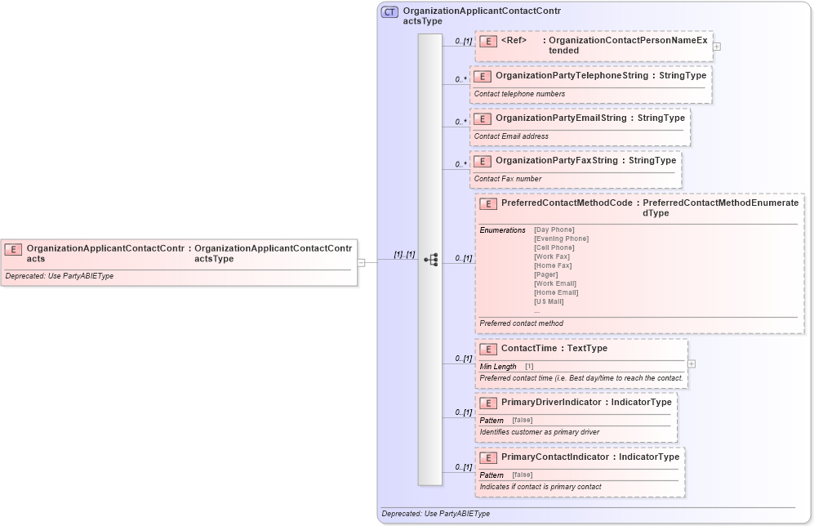Expand the <Ref> element with its plus button
This screenshot has width=814, height=526.
pos(716,46)
